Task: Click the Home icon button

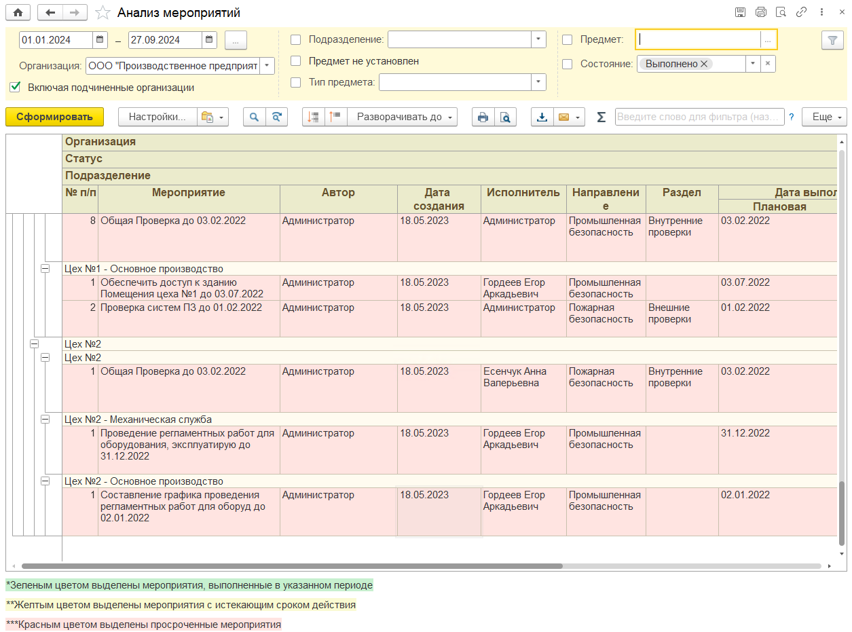Action: pyautogui.click(x=18, y=12)
